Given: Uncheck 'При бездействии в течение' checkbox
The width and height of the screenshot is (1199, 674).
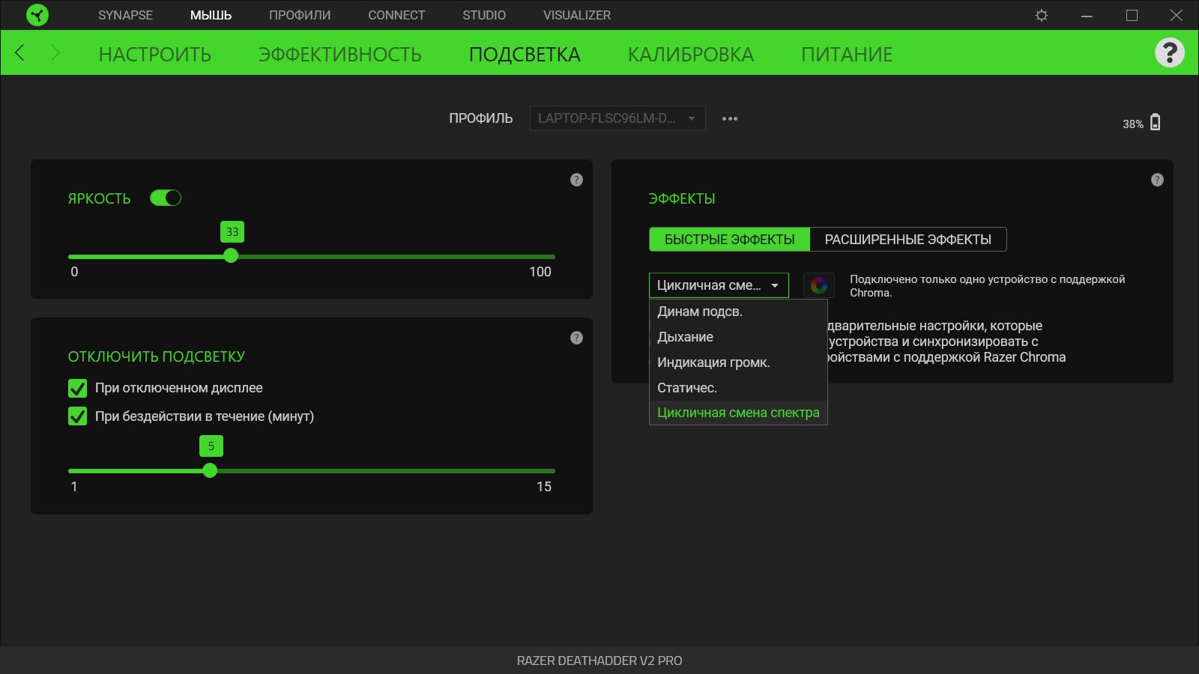Looking at the screenshot, I should [77, 416].
